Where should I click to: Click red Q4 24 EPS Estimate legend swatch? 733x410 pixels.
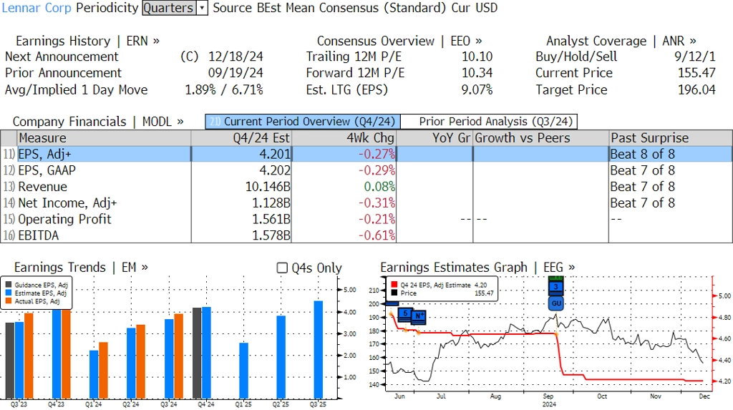click(x=394, y=285)
